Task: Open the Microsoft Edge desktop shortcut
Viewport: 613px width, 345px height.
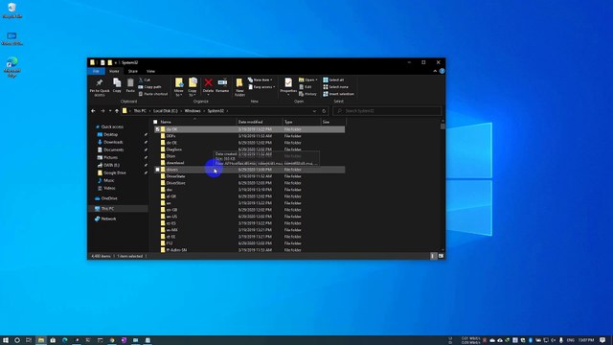Action: (x=11, y=67)
